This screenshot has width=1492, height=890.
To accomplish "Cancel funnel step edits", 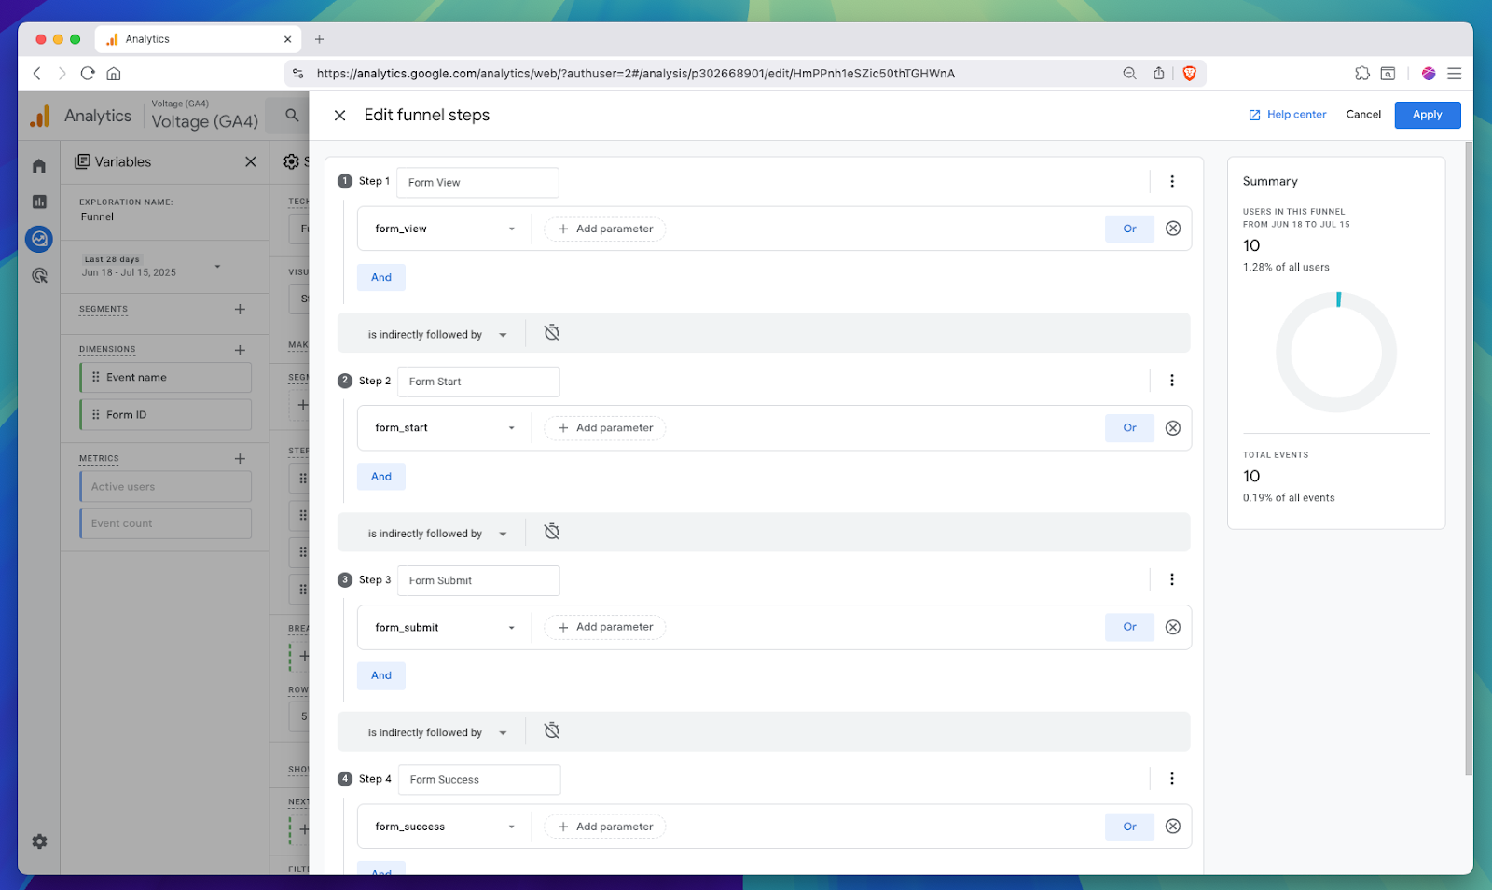I will [1363, 115].
